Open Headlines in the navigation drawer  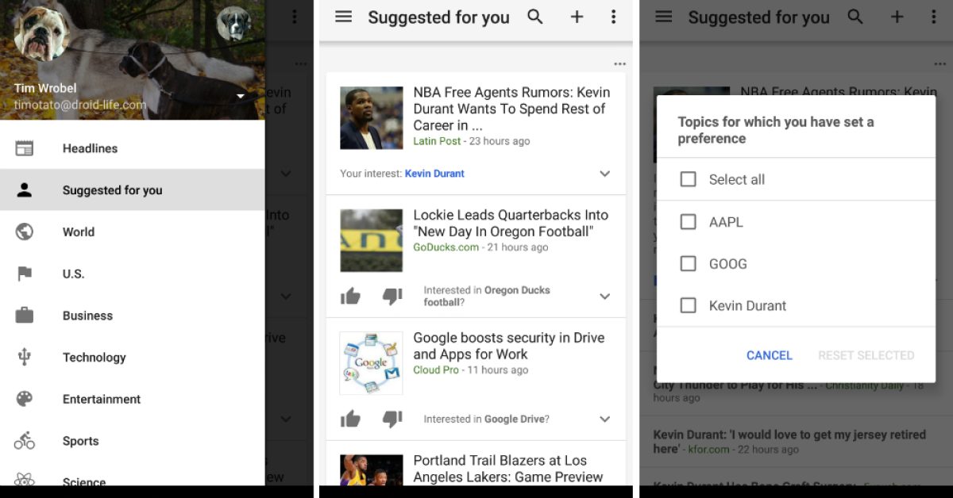[132, 148]
